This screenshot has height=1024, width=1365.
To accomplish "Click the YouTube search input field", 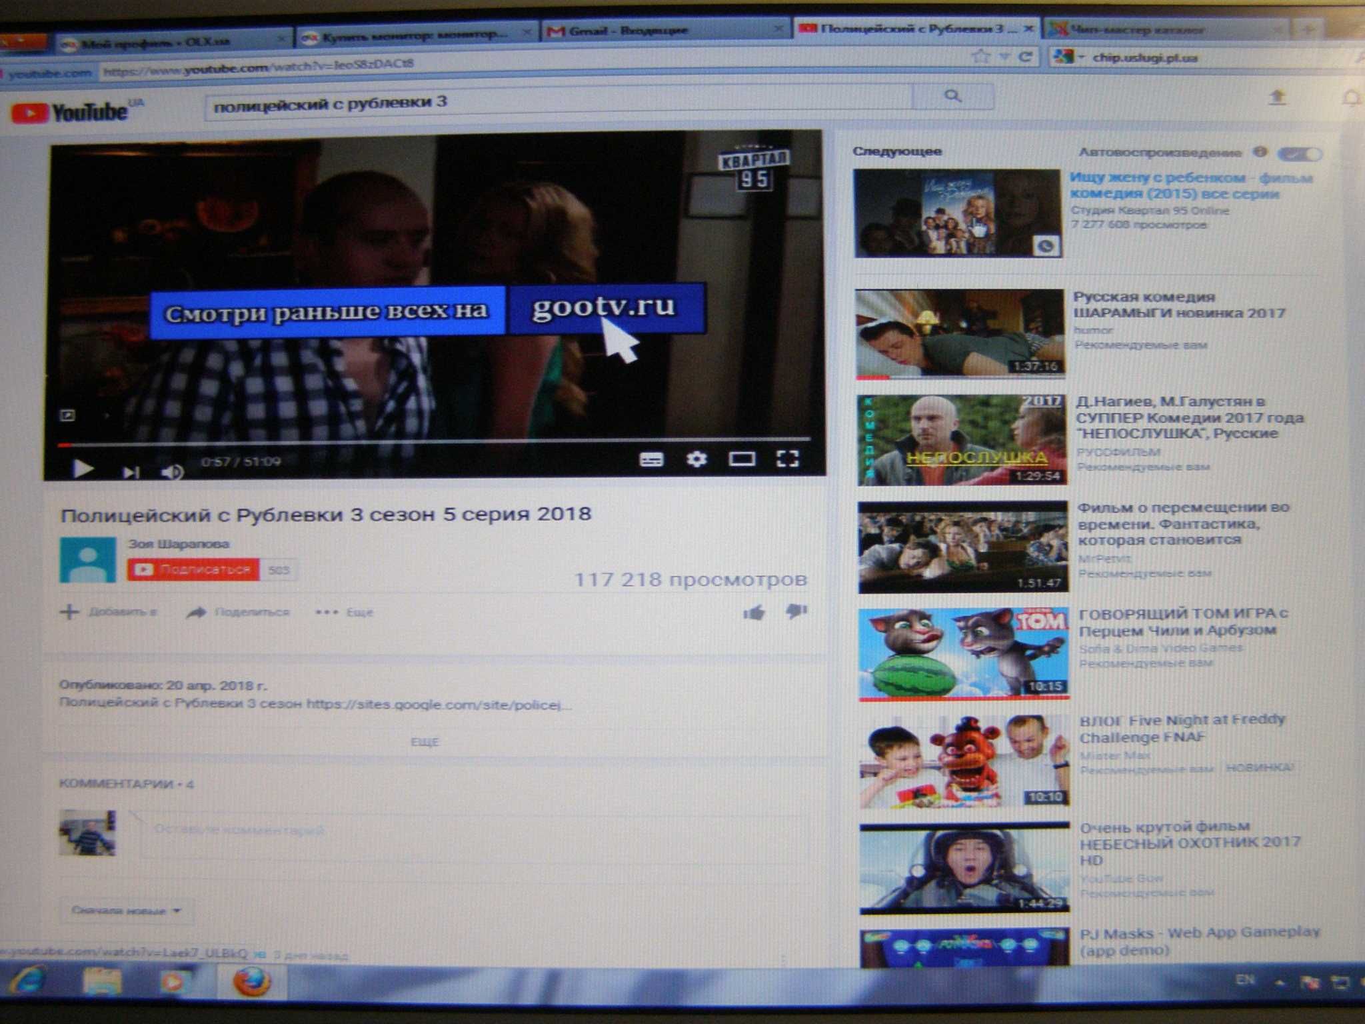I will 559,103.
